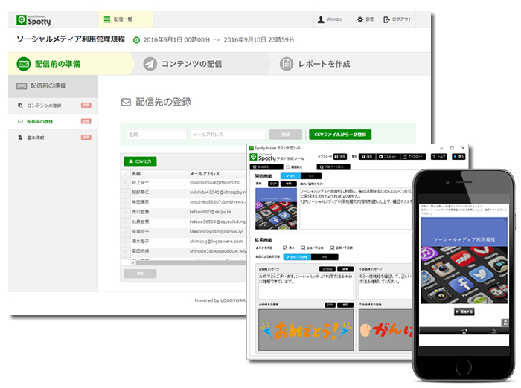This screenshot has height=388, width=521.
Task: Check the row for shimizuj@logosware.com
Action: tap(125, 242)
